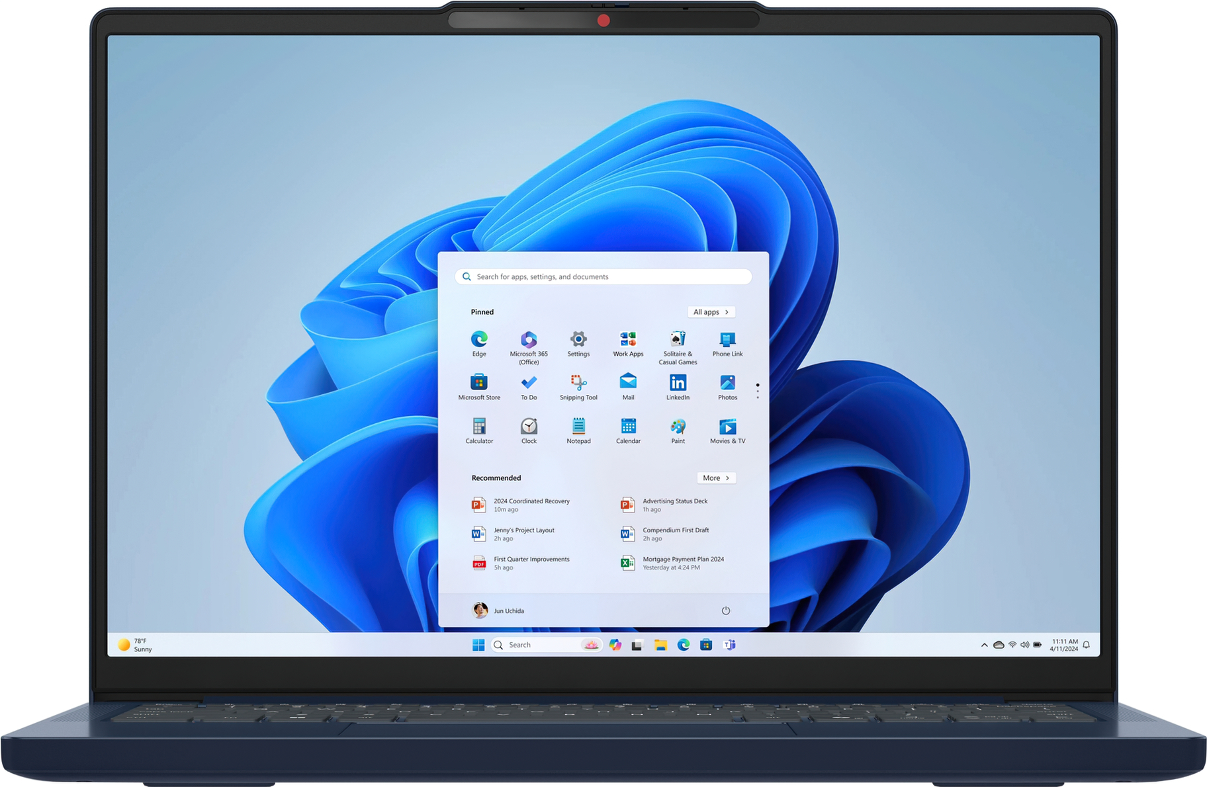Open the 2024 Coordinated Recovery presentation
Image resolution: width=1207 pixels, height=787 pixels.
click(x=531, y=505)
